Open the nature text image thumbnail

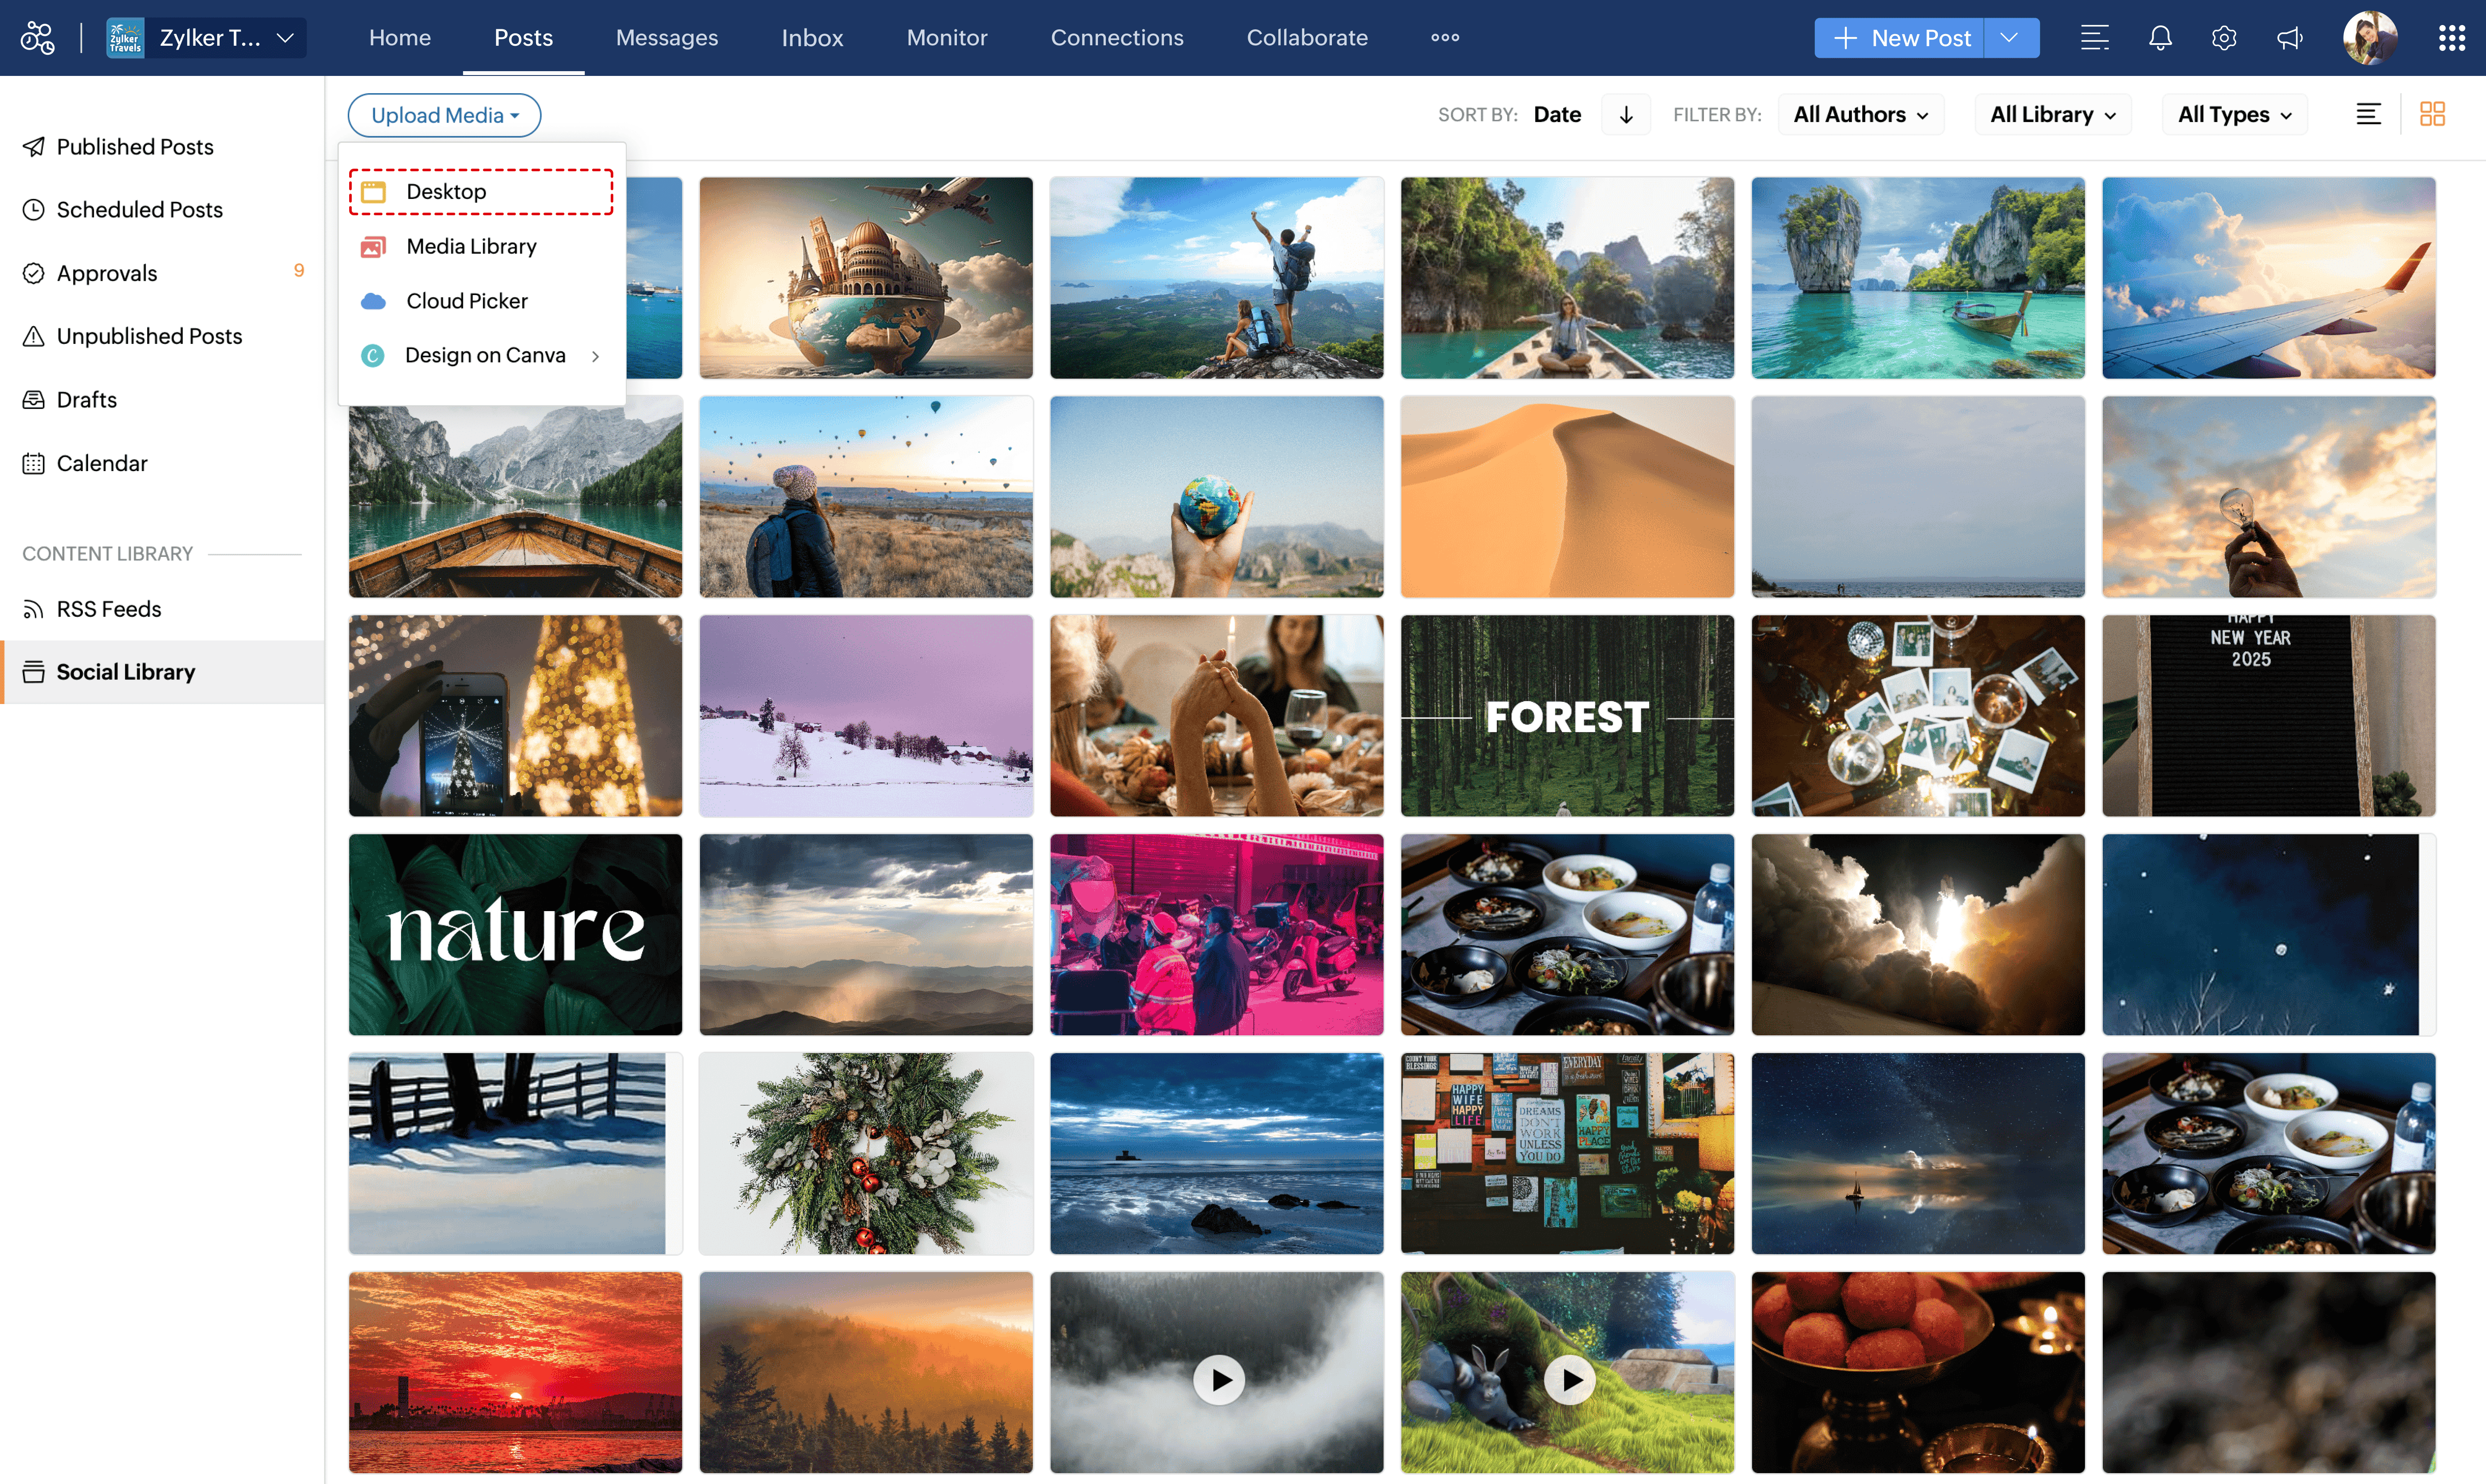point(515,935)
